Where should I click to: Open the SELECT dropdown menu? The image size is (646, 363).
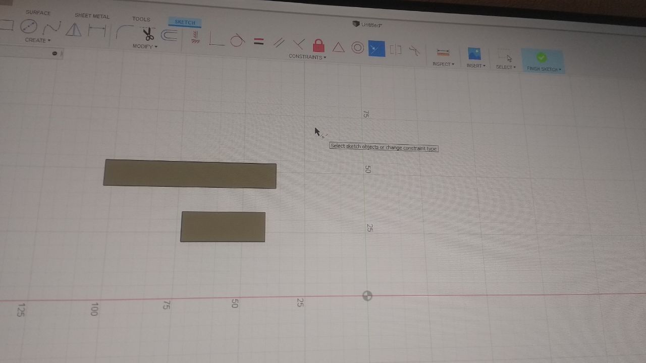click(506, 67)
